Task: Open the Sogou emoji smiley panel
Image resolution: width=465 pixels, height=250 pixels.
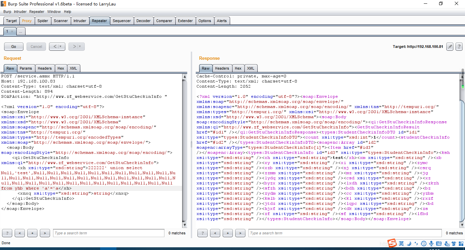Action: (423, 244)
